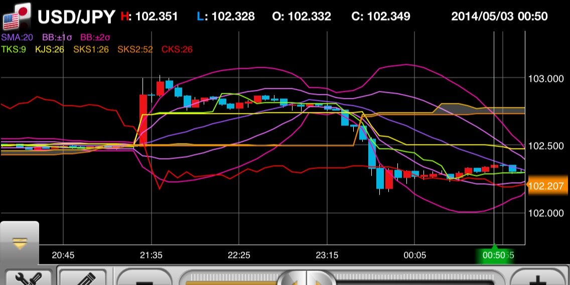Tap the minus zoom-out button

[x=144, y=277]
